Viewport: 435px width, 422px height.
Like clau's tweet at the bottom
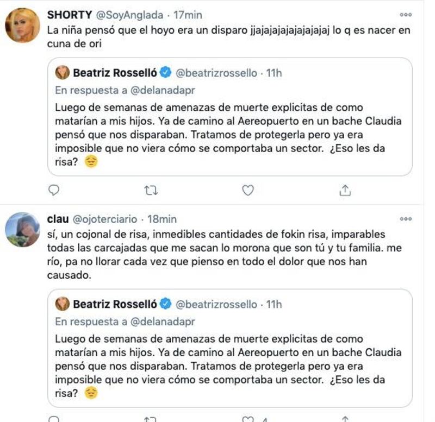(x=248, y=419)
